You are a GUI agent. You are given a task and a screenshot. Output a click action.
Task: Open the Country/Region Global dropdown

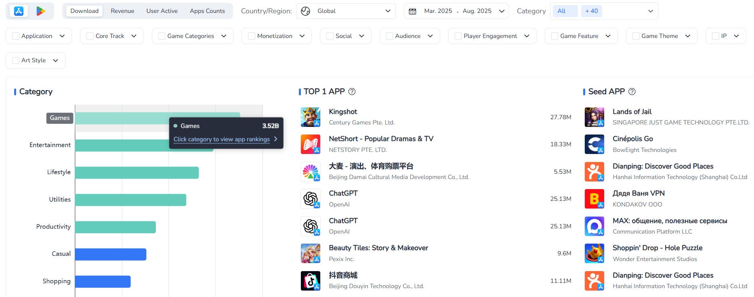[x=346, y=11]
